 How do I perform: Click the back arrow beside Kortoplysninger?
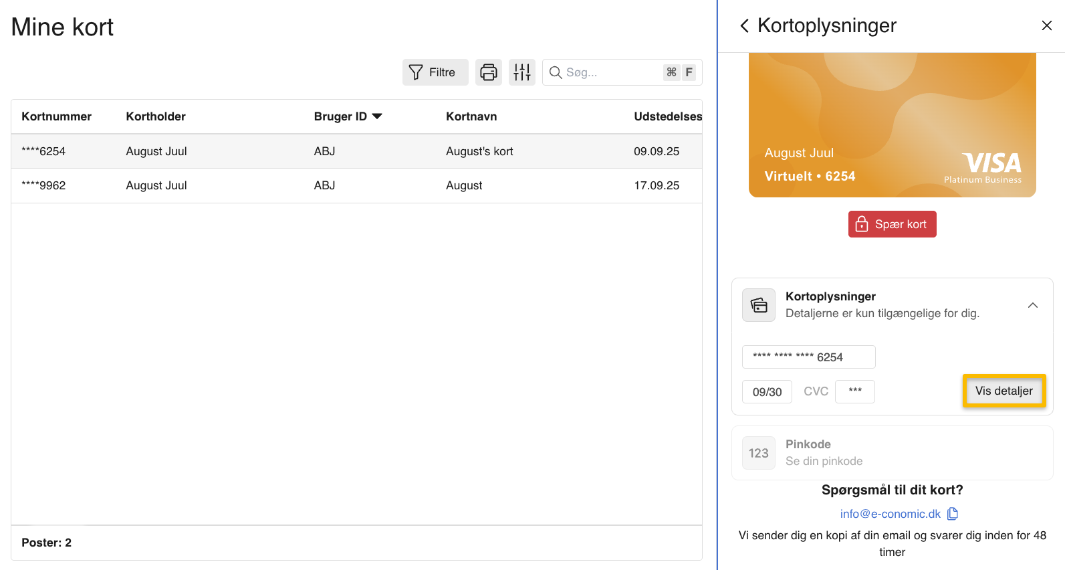(x=744, y=26)
